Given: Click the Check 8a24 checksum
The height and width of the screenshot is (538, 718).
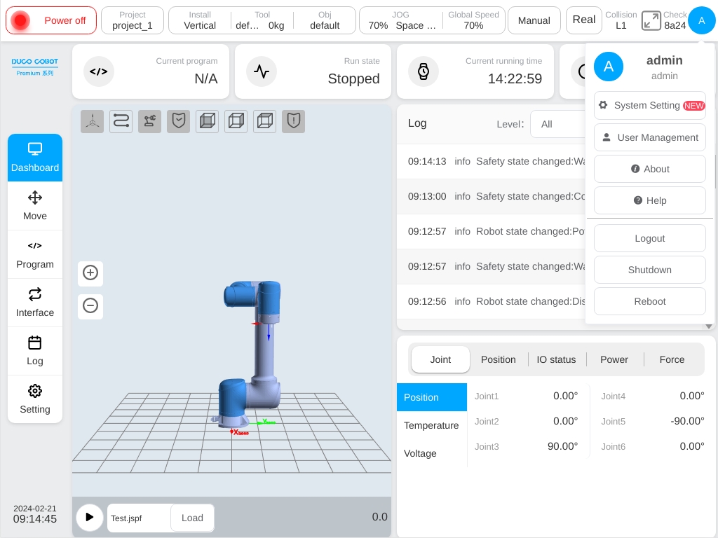Looking at the screenshot, I should click(675, 20).
